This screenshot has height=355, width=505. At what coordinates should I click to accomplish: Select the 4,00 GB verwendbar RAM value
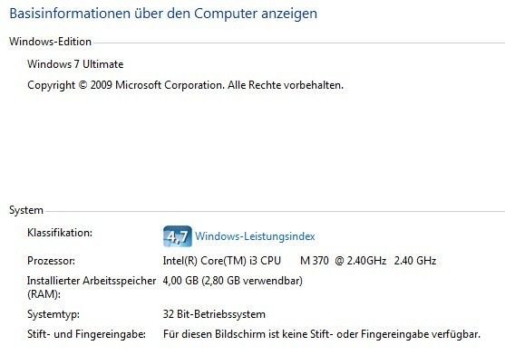click(232, 281)
